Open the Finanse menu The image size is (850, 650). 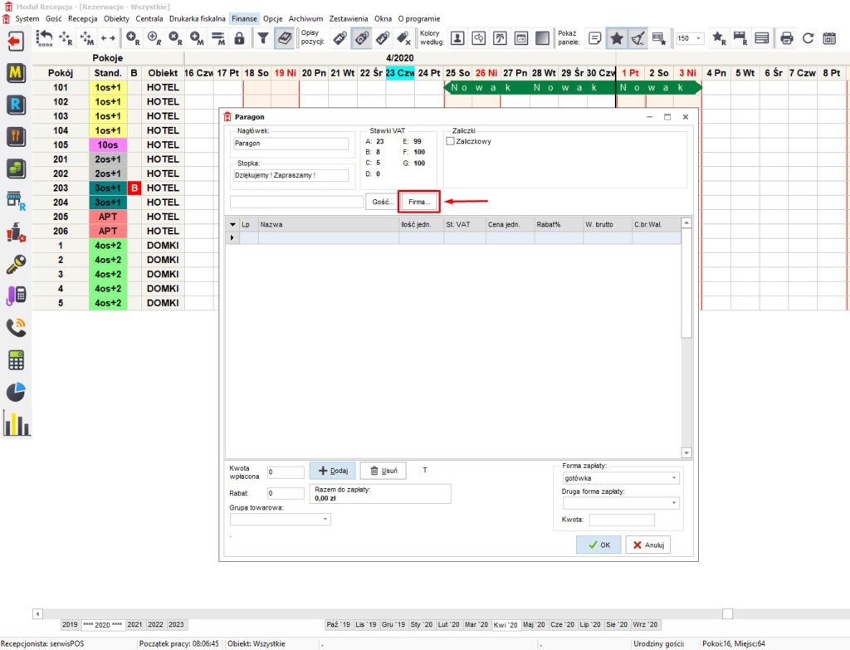244,18
